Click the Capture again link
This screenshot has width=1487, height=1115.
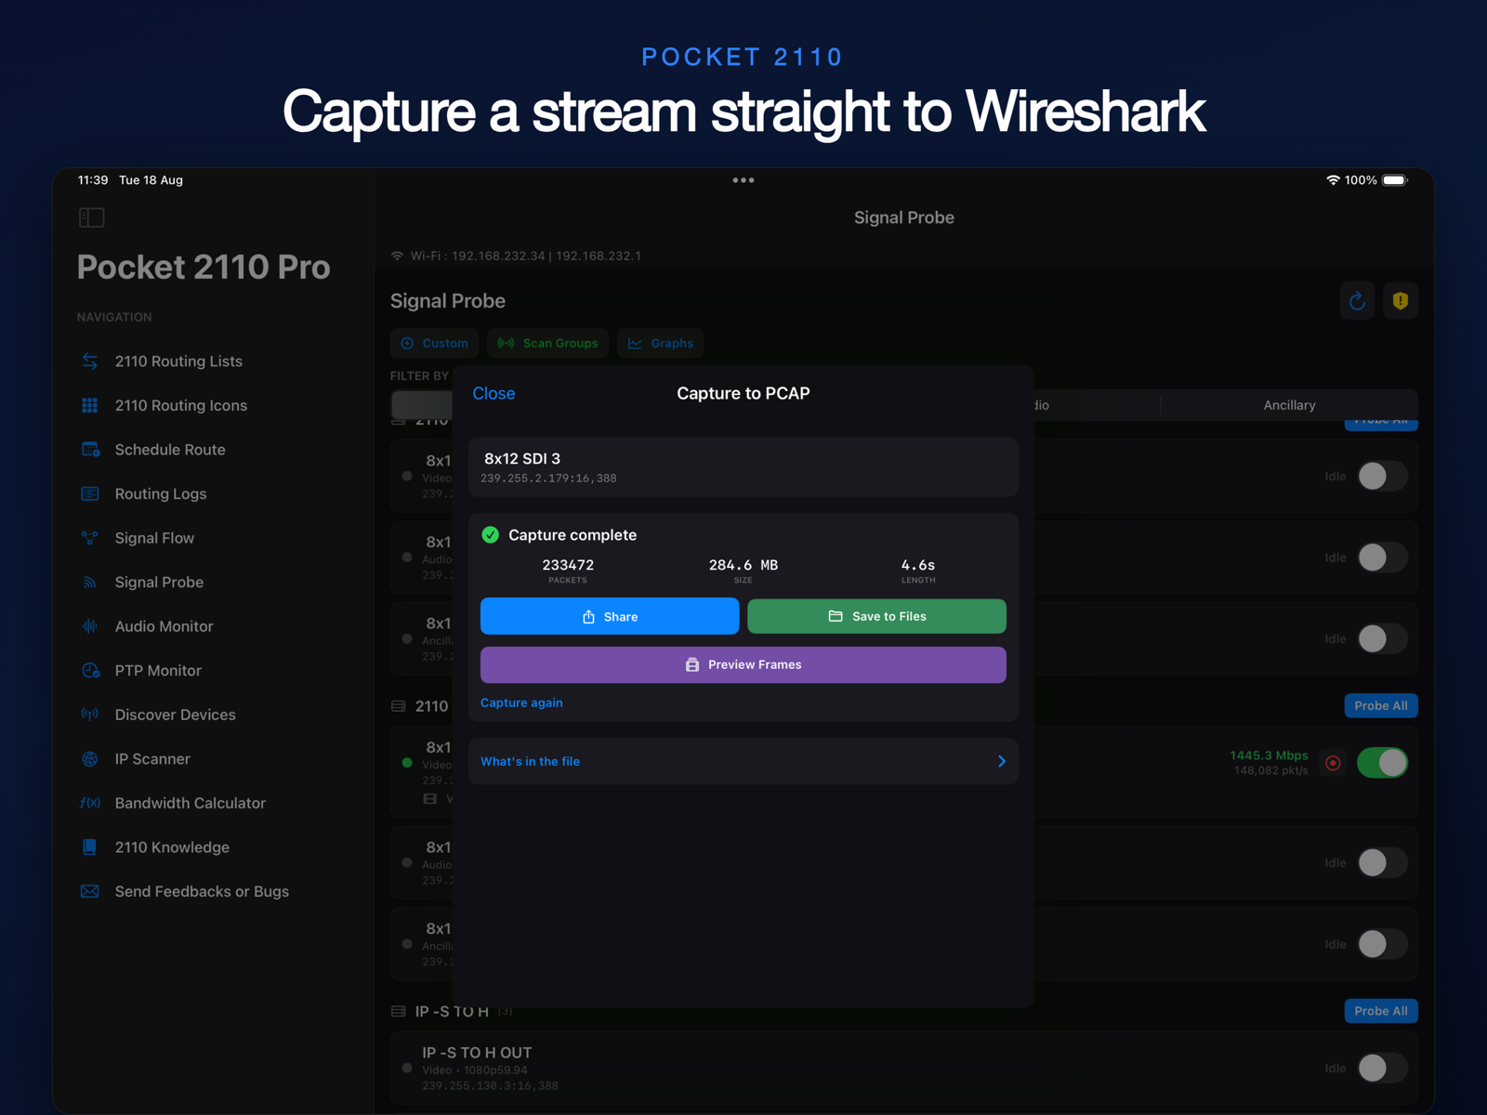[521, 702]
